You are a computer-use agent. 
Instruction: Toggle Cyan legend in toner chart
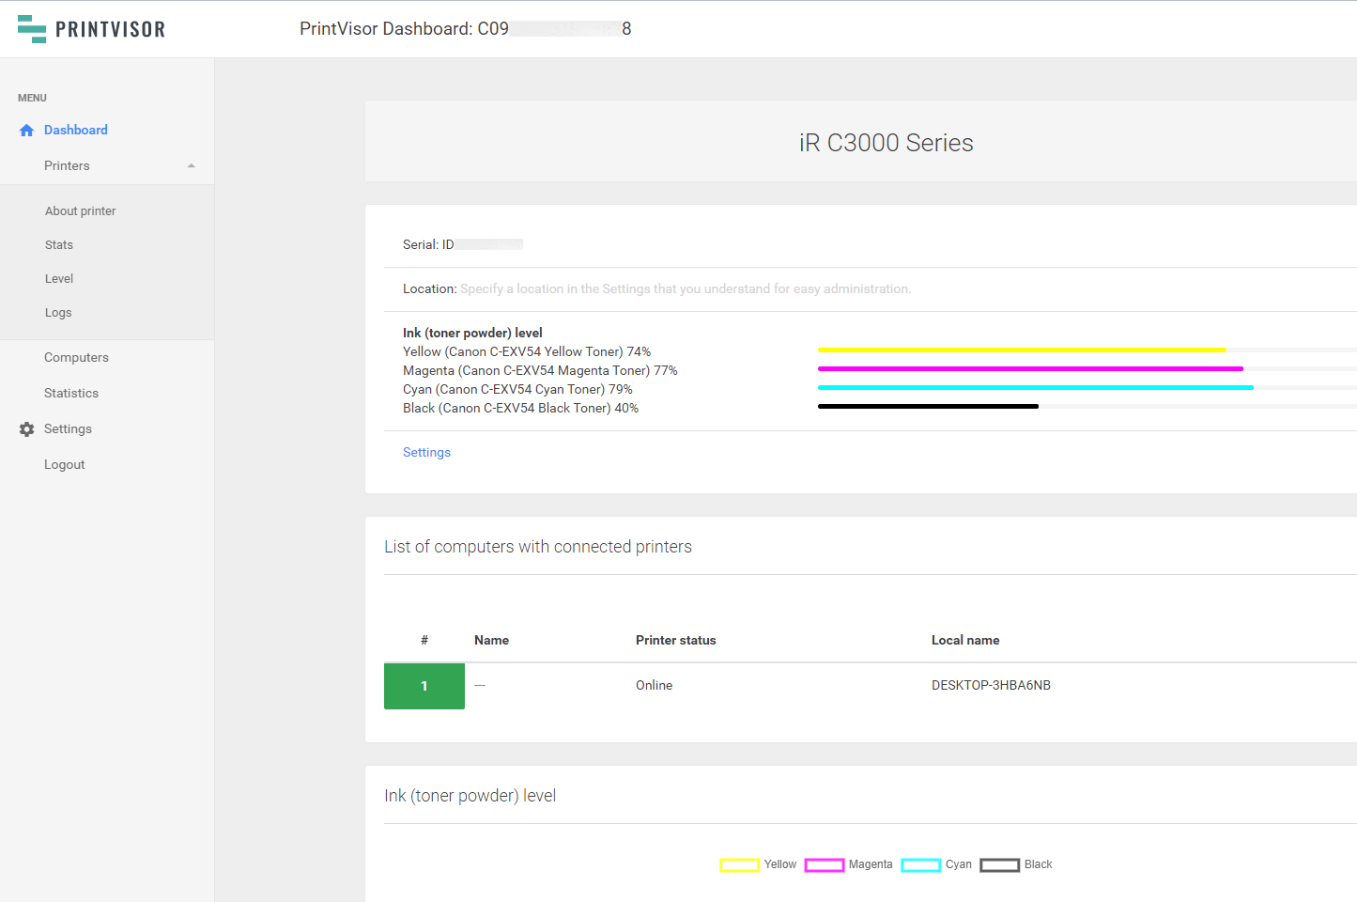(920, 865)
